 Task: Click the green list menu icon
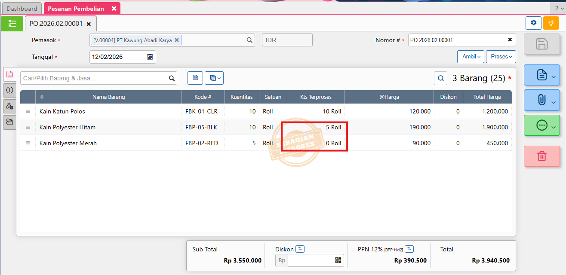click(12, 23)
